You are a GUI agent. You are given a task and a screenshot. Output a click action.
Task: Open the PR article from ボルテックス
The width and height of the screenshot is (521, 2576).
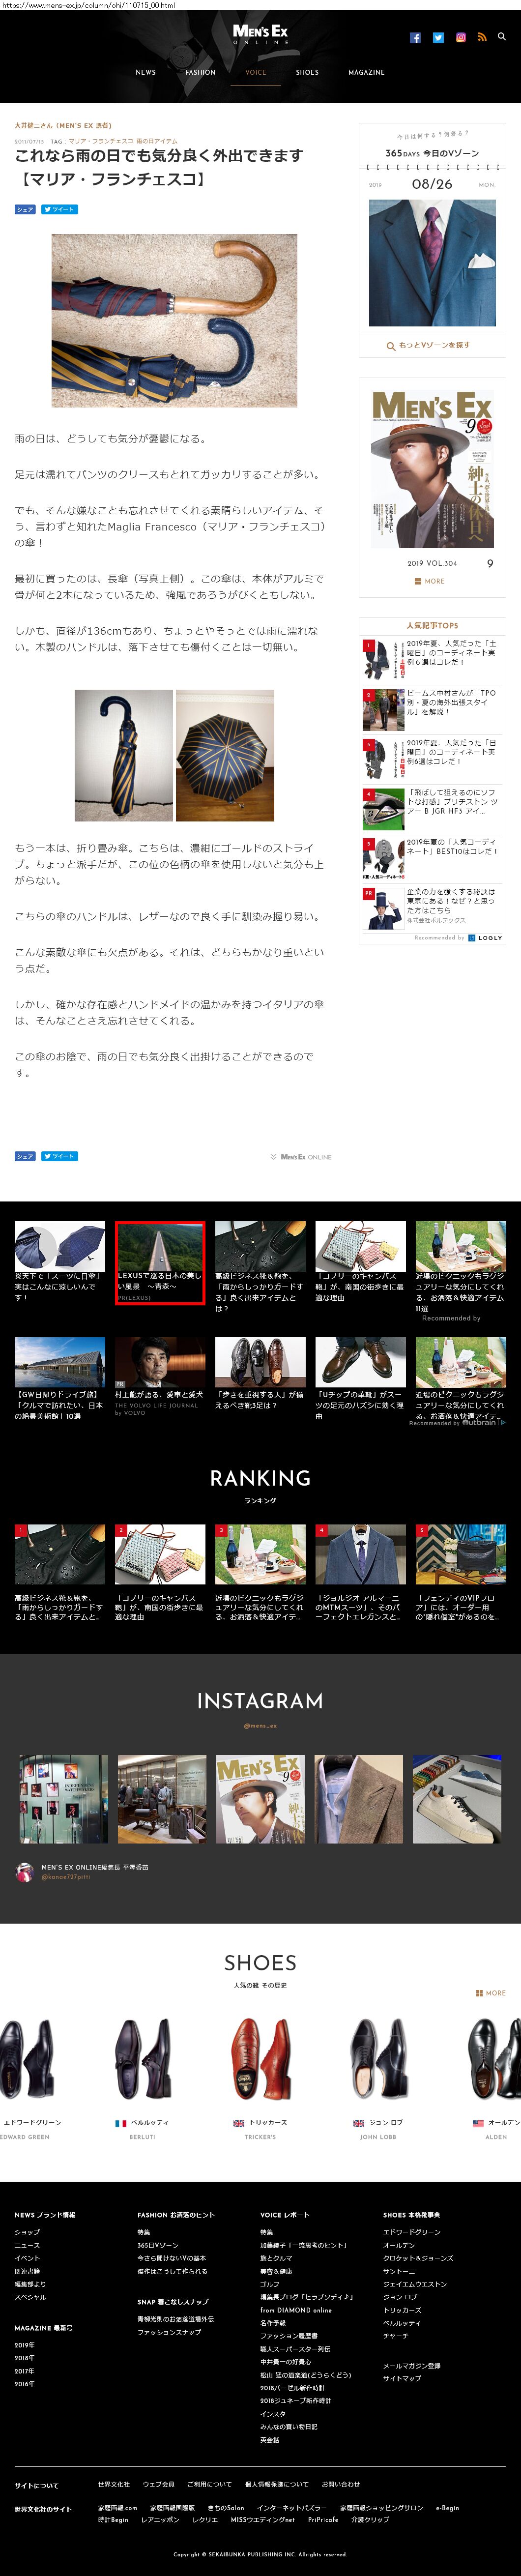432,908
